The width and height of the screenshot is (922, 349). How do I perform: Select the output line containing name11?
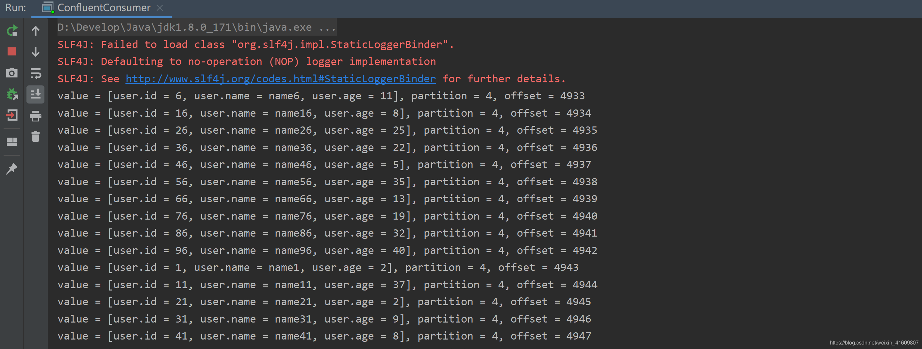point(327,285)
